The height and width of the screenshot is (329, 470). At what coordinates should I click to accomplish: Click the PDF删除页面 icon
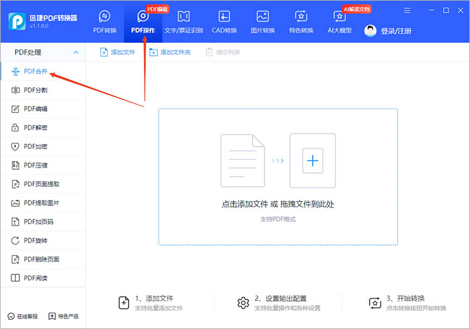tap(15, 259)
